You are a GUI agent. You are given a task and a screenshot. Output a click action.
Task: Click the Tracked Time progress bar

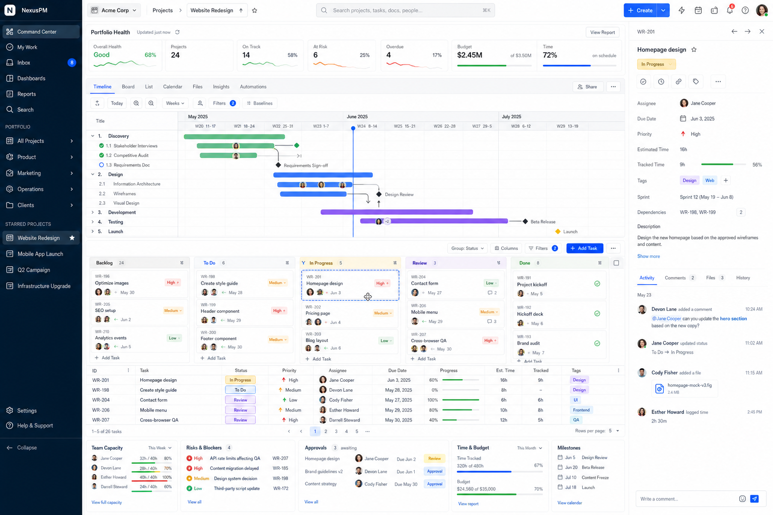tap(724, 164)
